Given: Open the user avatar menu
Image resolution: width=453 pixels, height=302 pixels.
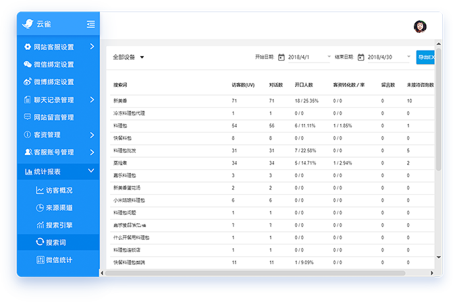Looking at the screenshot, I should tap(420, 27).
